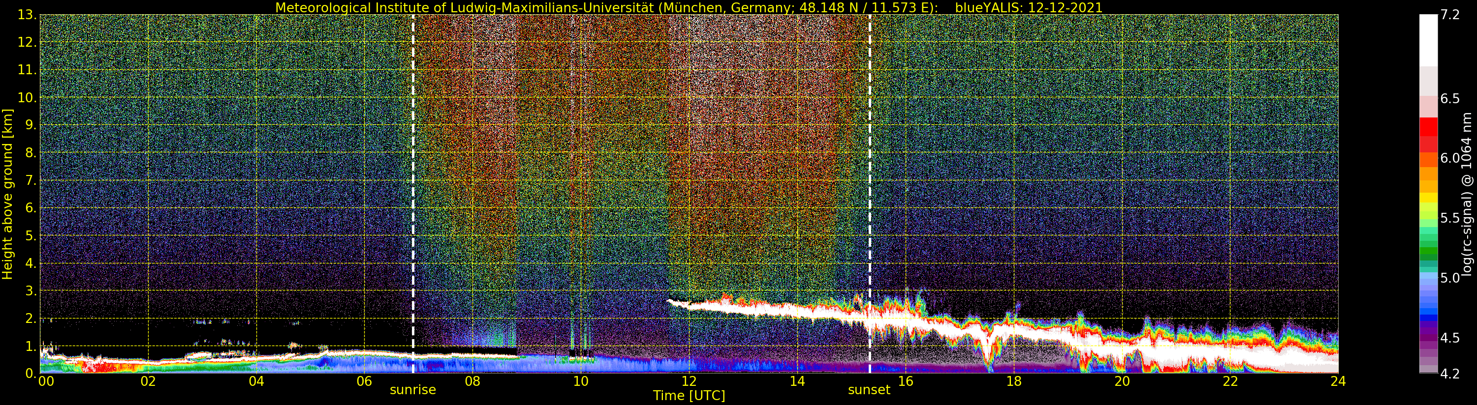Click the height axis tick label 9.
1477x405 pixels.
(31, 125)
